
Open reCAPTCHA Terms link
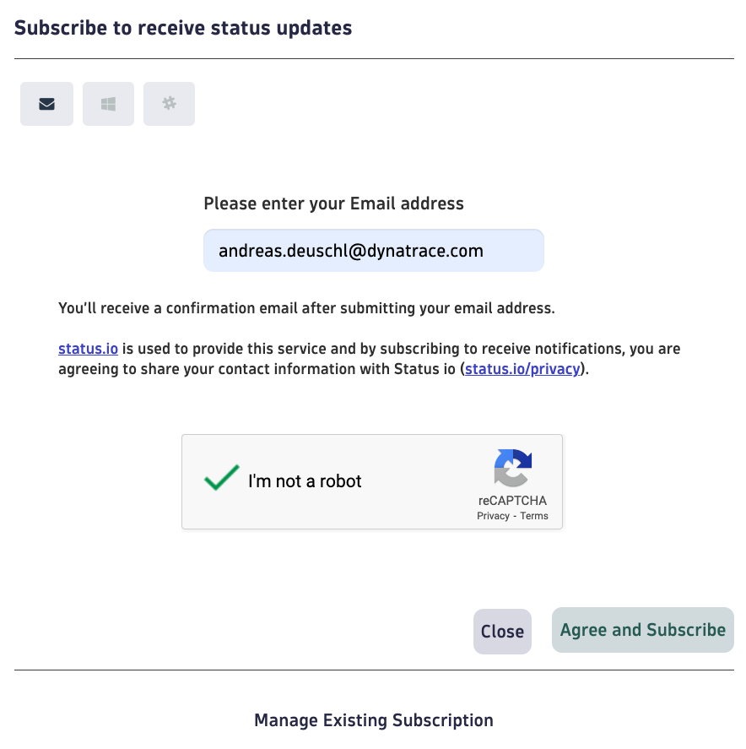coord(533,515)
